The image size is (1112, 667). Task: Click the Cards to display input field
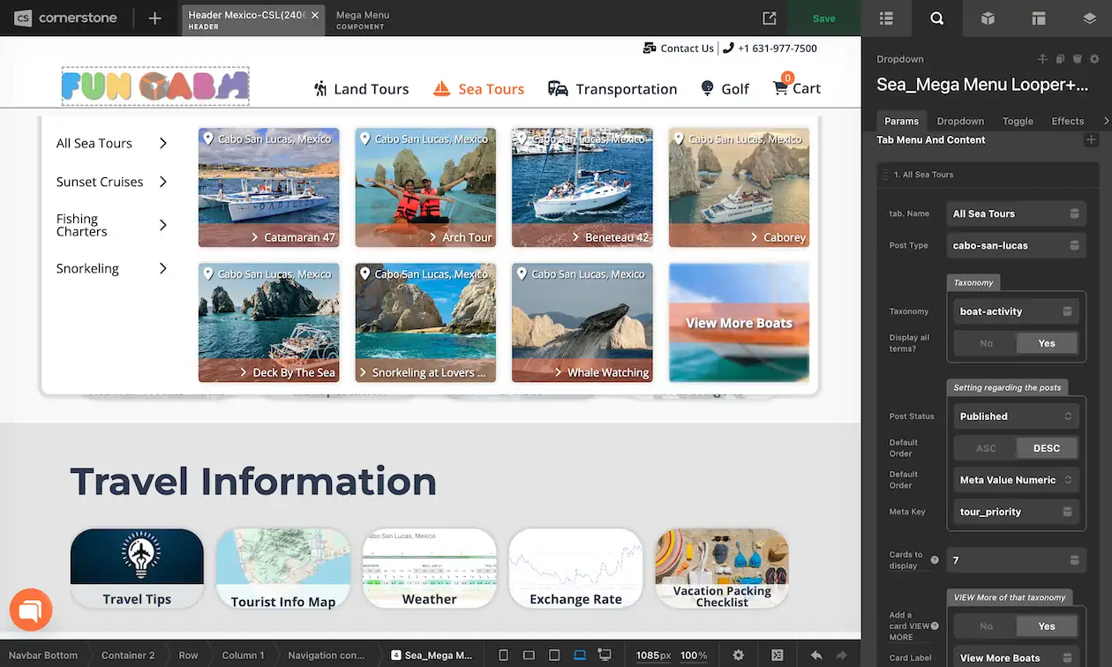tap(1006, 560)
